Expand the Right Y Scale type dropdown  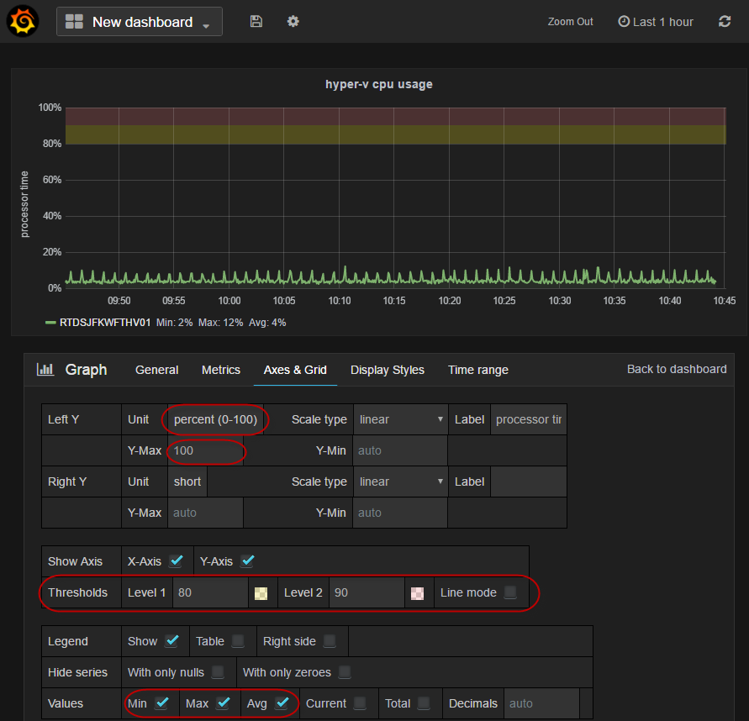(x=401, y=482)
